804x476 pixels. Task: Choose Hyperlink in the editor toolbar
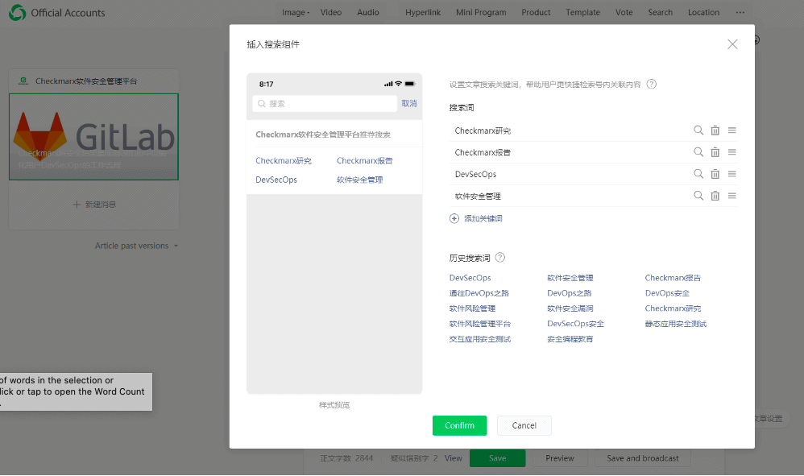pos(423,12)
